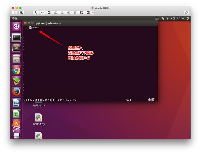This screenshot has height=154, width=201.
Task: Click the 终端 application menu title
Action: point(14,18)
